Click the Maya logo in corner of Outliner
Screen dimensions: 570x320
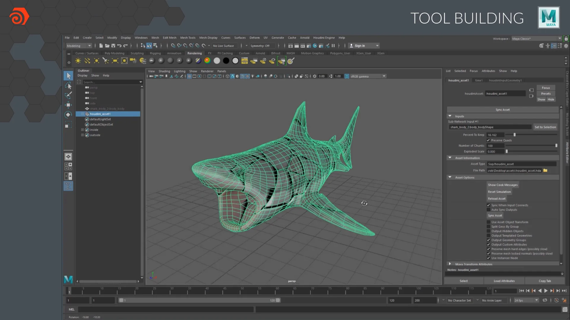click(68, 279)
